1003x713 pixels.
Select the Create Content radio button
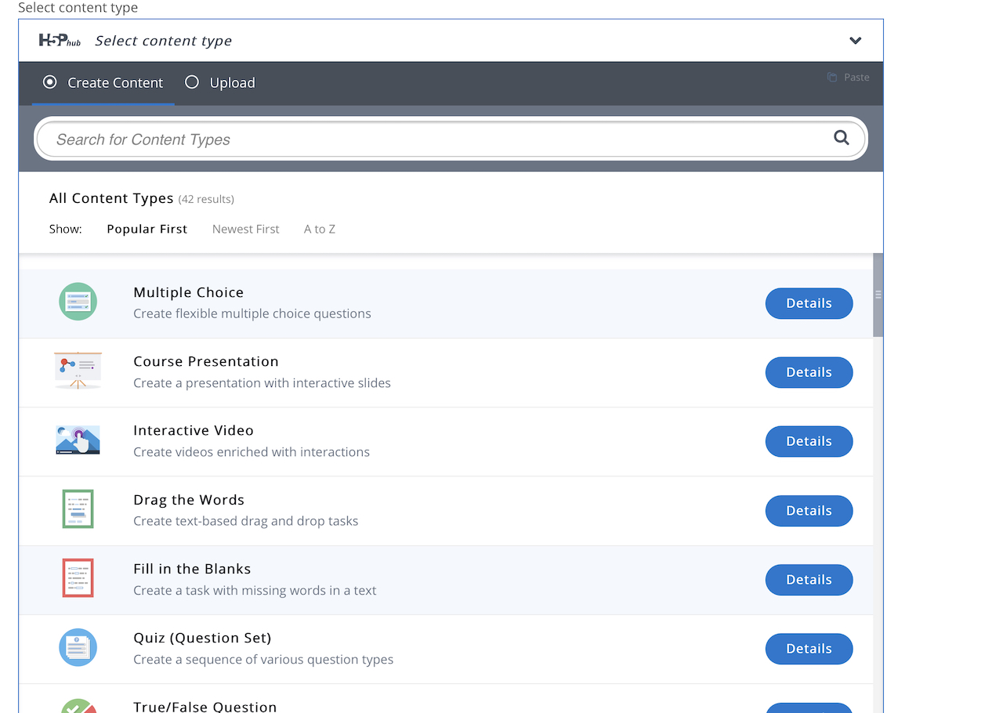pyautogui.click(x=50, y=82)
